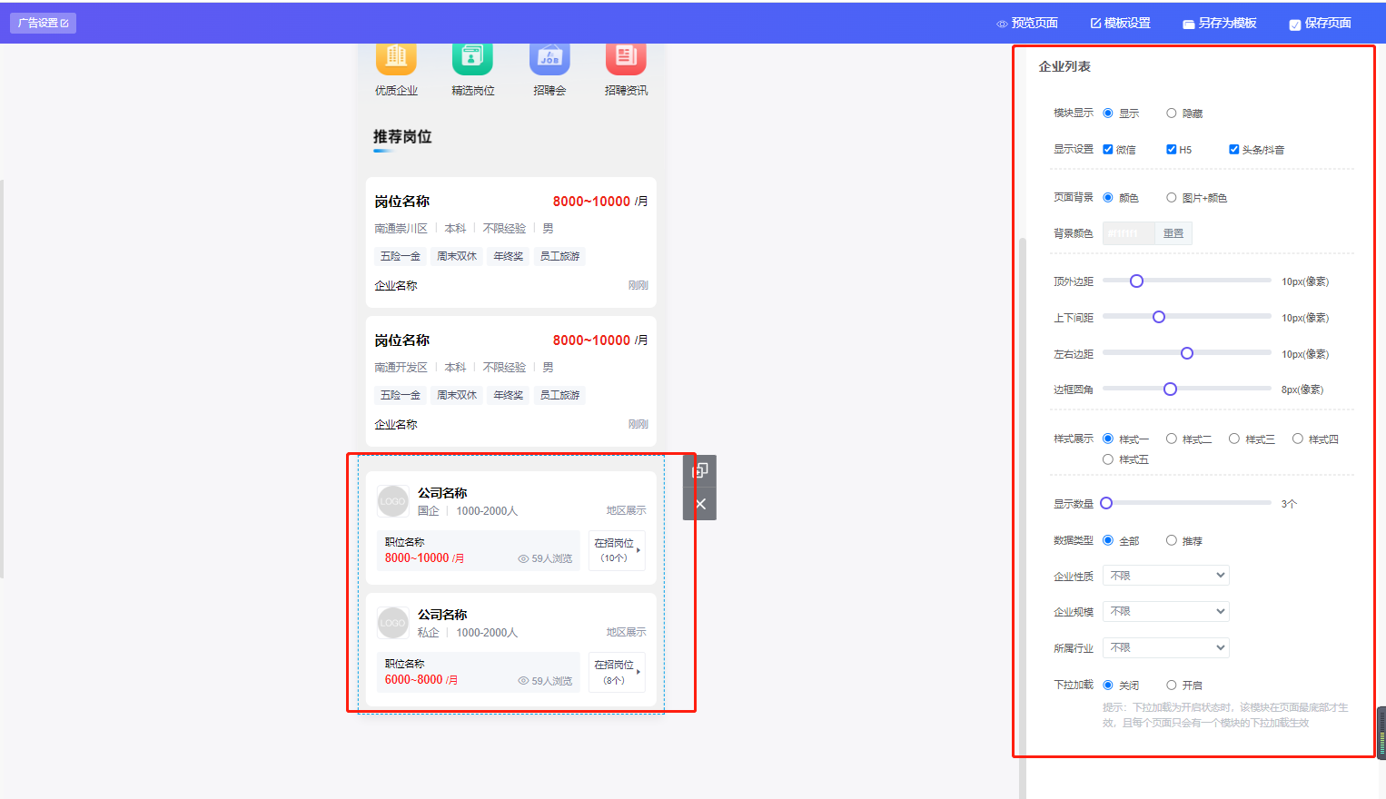Open the 招聘资讯 red news icon
The image size is (1386, 799).
pyautogui.click(x=626, y=57)
